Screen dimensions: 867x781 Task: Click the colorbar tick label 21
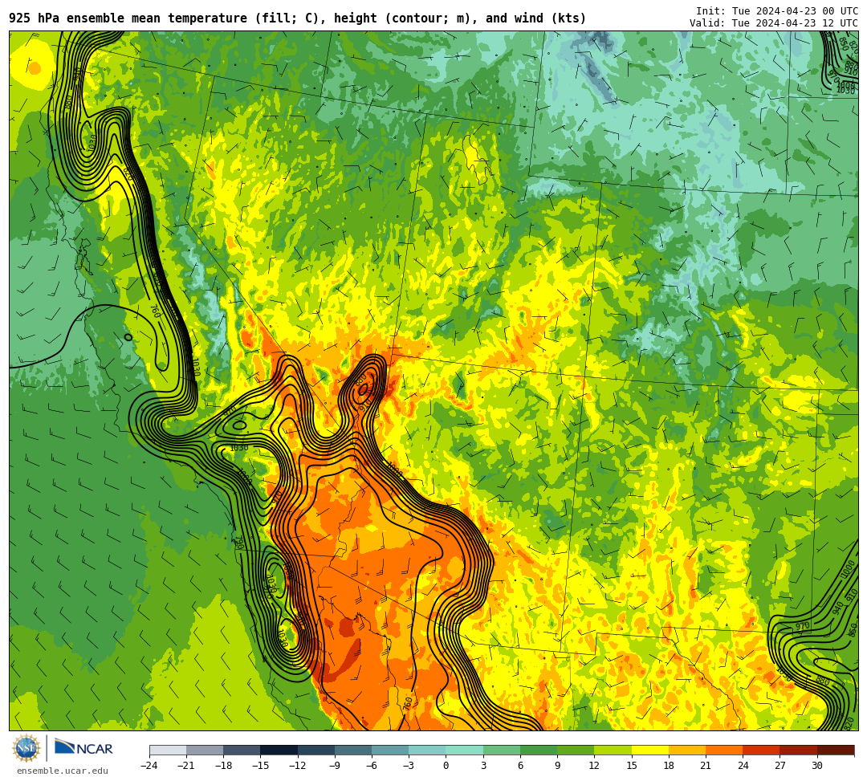point(706,766)
